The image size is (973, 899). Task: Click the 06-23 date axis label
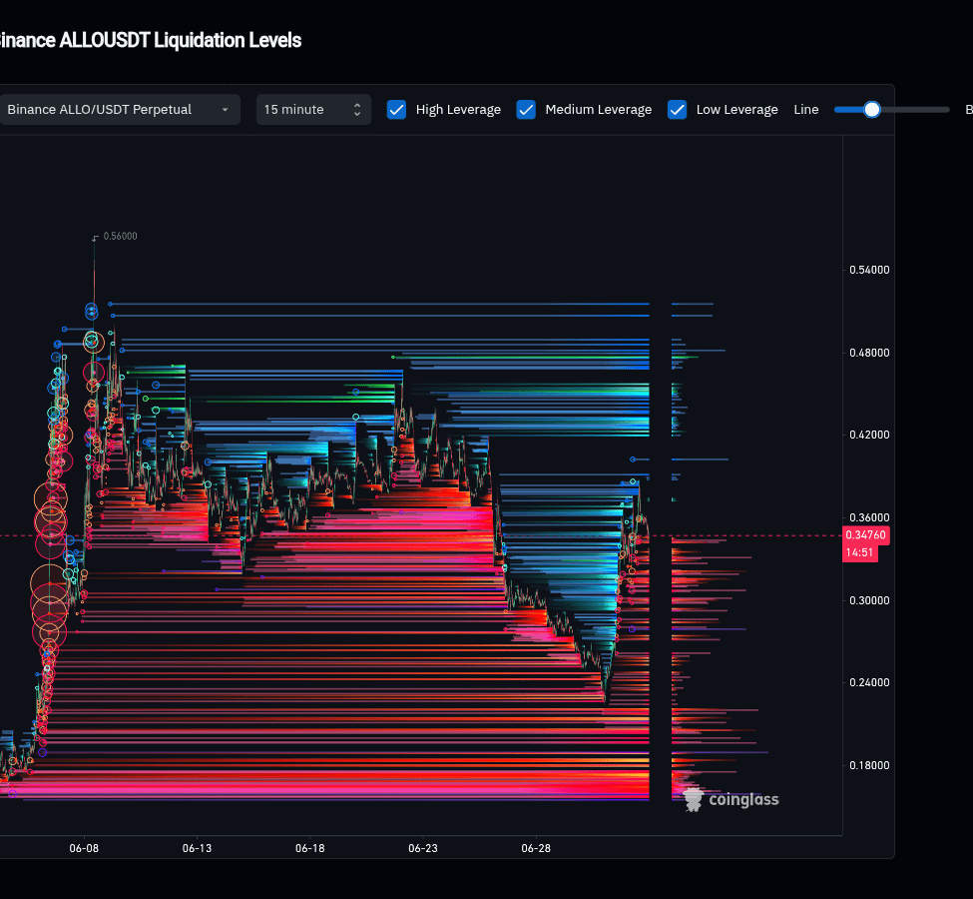pyautogui.click(x=422, y=848)
